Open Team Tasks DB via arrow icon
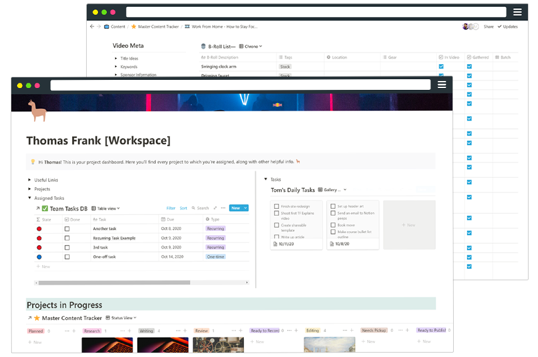 pyautogui.click(x=38, y=209)
